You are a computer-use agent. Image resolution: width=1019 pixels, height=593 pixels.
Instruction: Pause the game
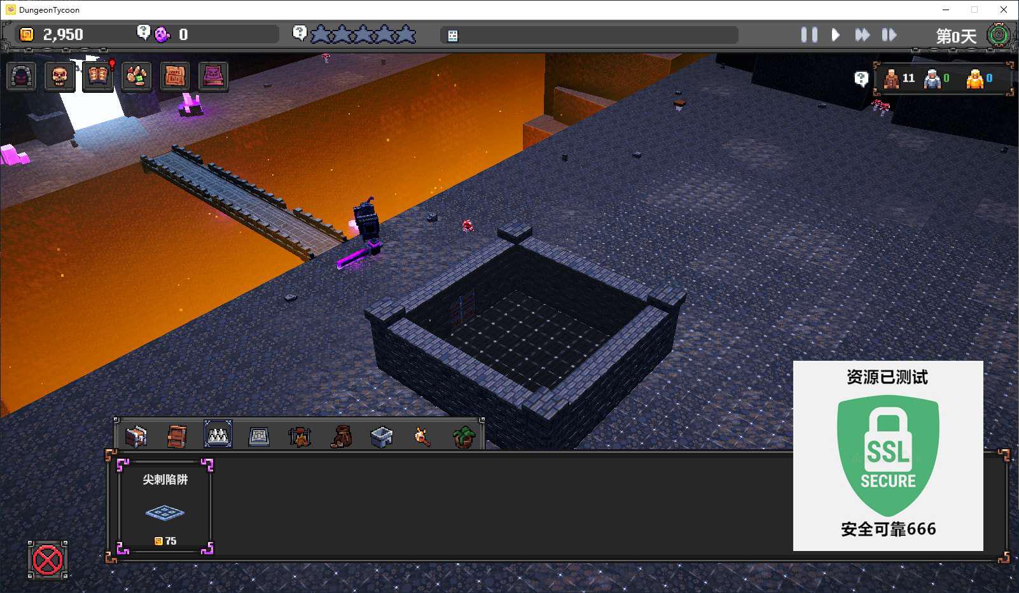809,35
